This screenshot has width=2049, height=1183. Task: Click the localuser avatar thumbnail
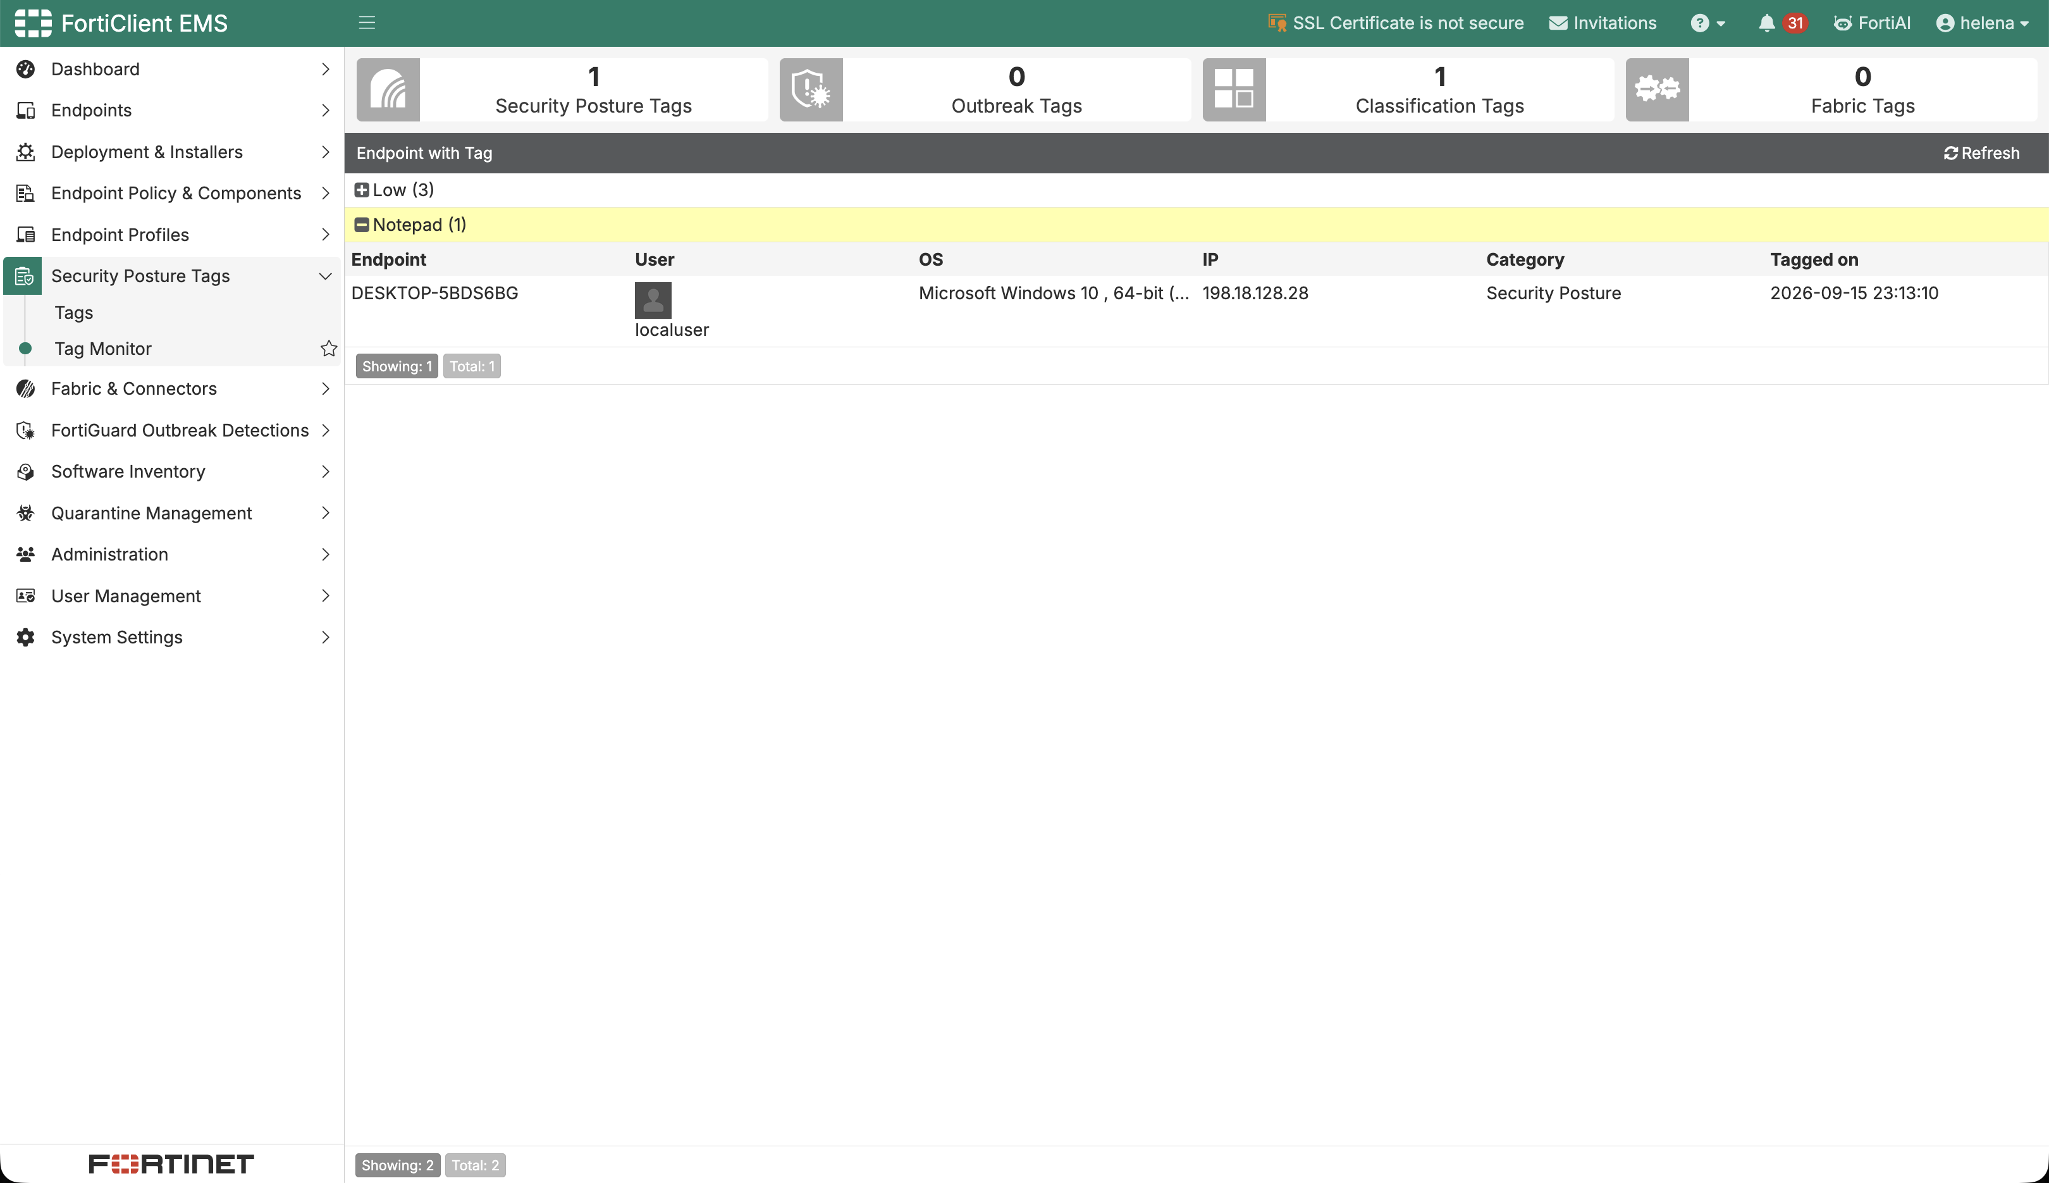[x=653, y=300]
